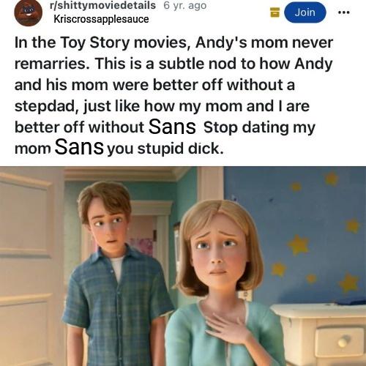Click the dresser drawer knob in the image
The height and width of the screenshot is (366, 366).
click(x=344, y=340)
